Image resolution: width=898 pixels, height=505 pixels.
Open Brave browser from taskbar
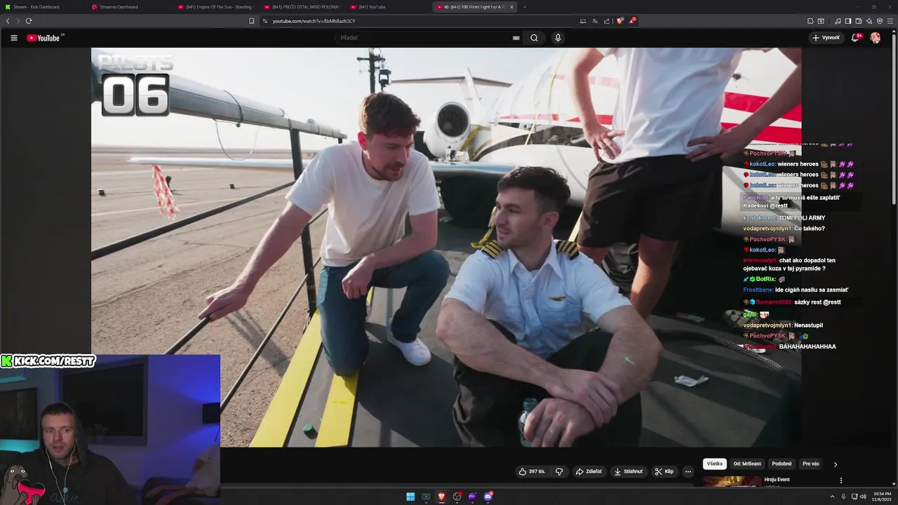[x=441, y=497]
